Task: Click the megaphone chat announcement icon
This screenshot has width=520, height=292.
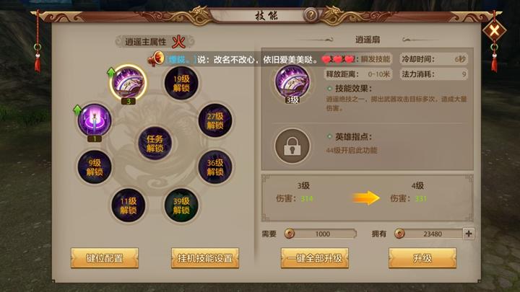Action: click(156, 59)
